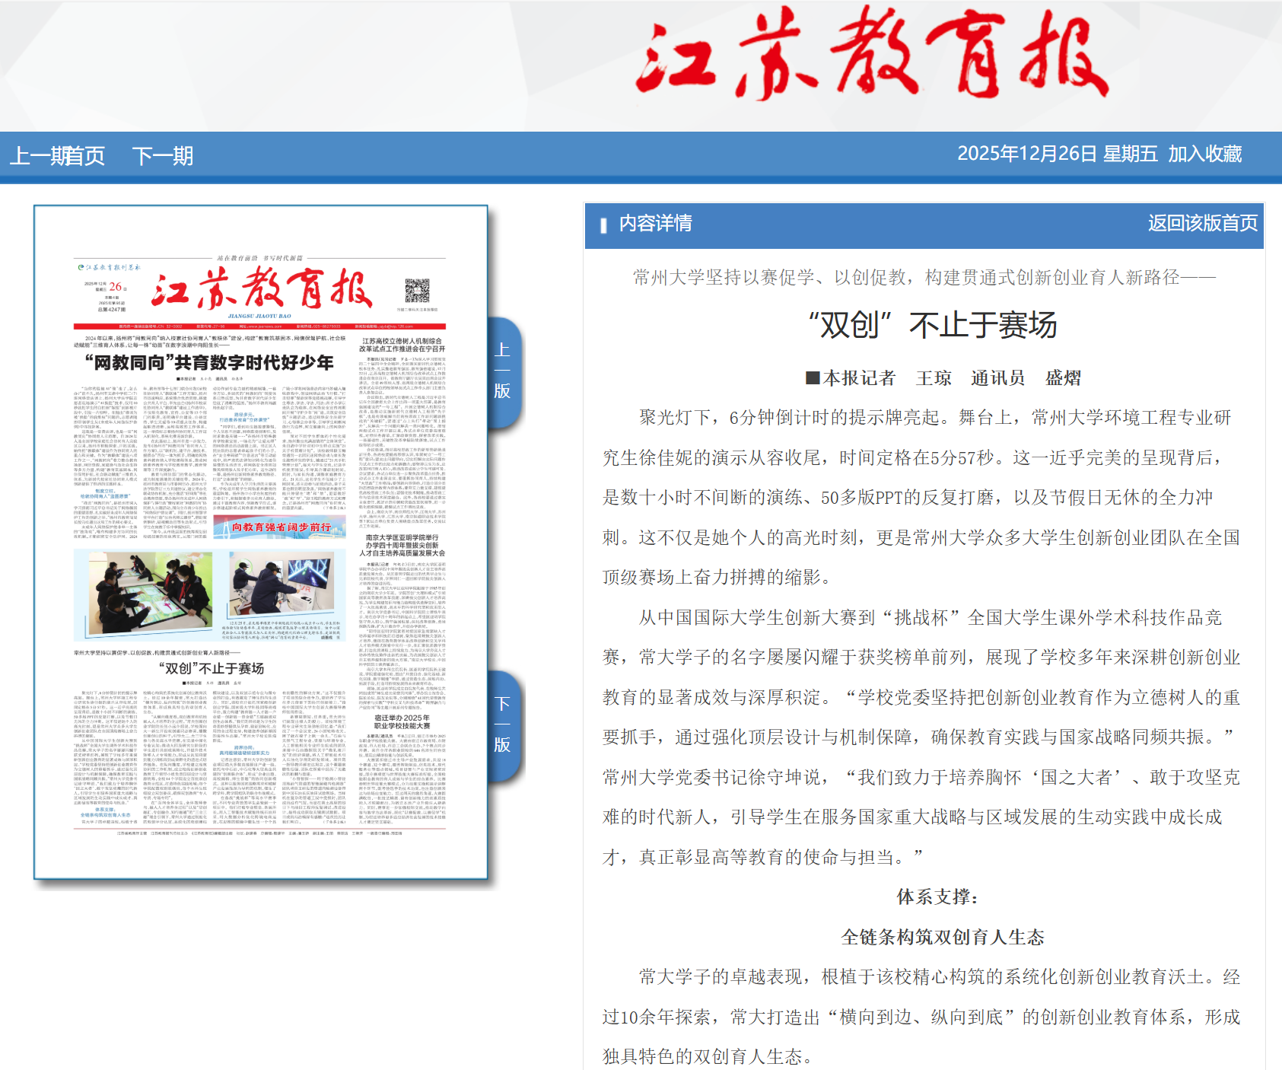Go to the next issue 下一期
The image size is (1282, 1070).
[x=162, y=156]
